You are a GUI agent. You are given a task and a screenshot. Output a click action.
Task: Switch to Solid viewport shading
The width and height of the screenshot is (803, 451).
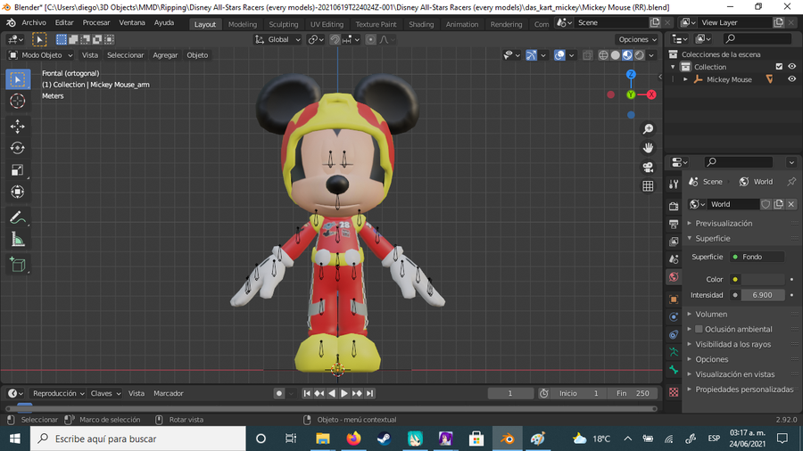(x=615, y=55)
